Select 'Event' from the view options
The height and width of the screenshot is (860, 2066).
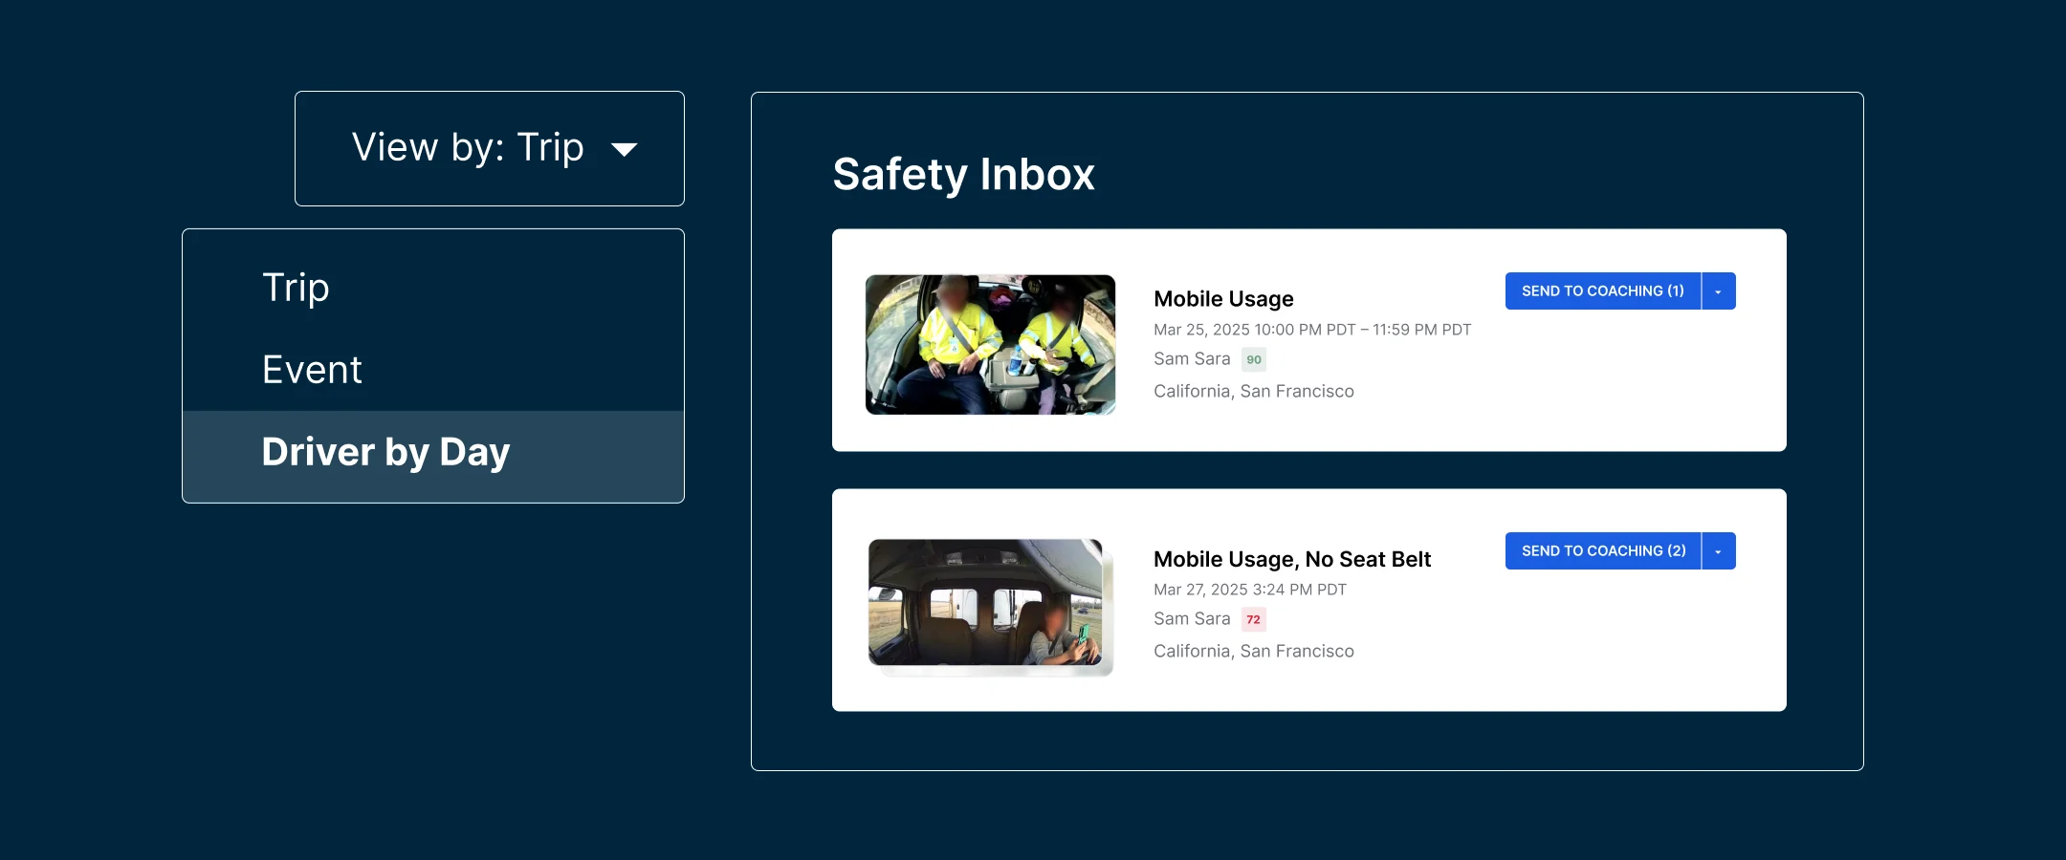312,369
